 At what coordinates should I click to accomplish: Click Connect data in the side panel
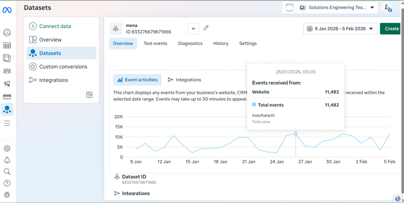point(55,26)
